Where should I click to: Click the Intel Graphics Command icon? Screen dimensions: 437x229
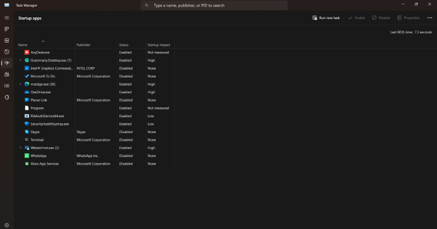click(x=27, y=68)
